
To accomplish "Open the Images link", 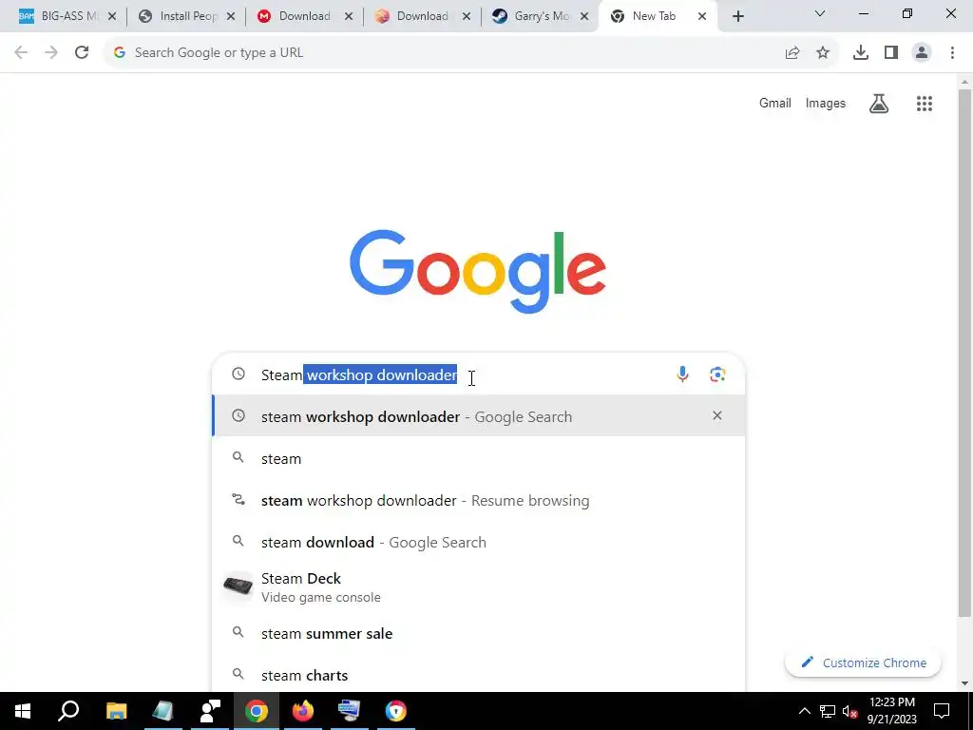I will [x=826, y=103].
